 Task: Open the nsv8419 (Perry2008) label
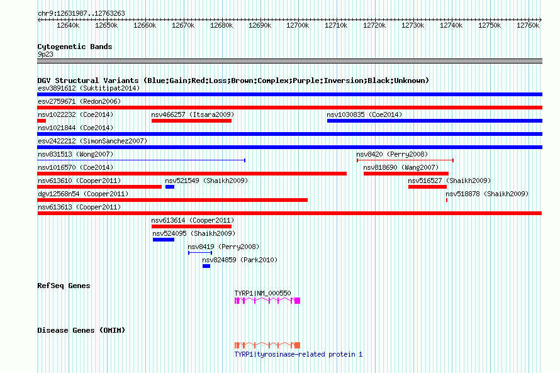coord(223,247)
